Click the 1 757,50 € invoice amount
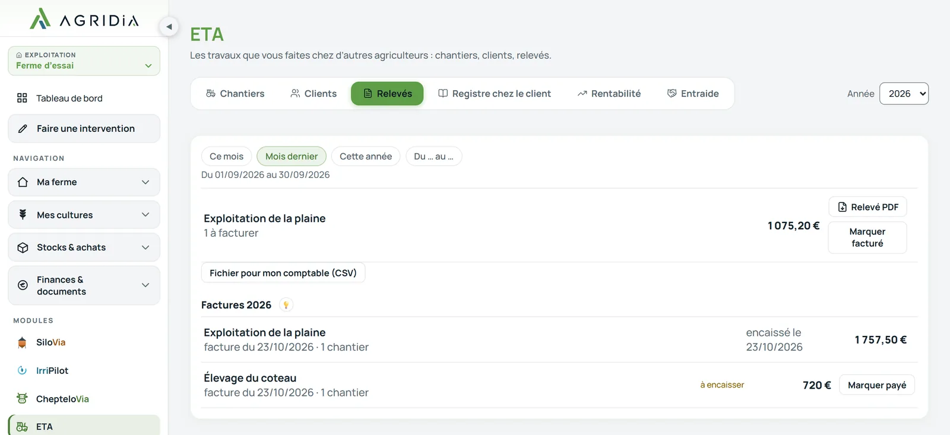950x435 pixels. [881, 340]
